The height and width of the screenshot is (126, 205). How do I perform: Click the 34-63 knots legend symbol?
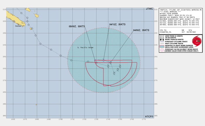click(x=161, y=38)
